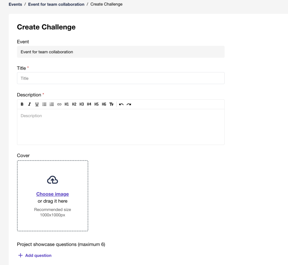Apply H3 heading style
The image size is (288, 265).
82,104
